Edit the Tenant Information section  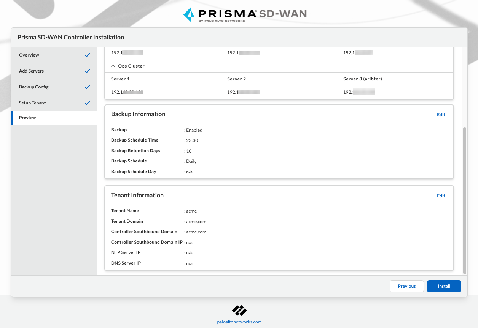[x=441, y=196]
